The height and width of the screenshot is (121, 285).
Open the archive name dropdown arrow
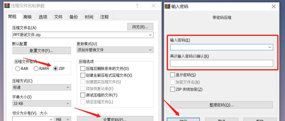coord(150,35)
